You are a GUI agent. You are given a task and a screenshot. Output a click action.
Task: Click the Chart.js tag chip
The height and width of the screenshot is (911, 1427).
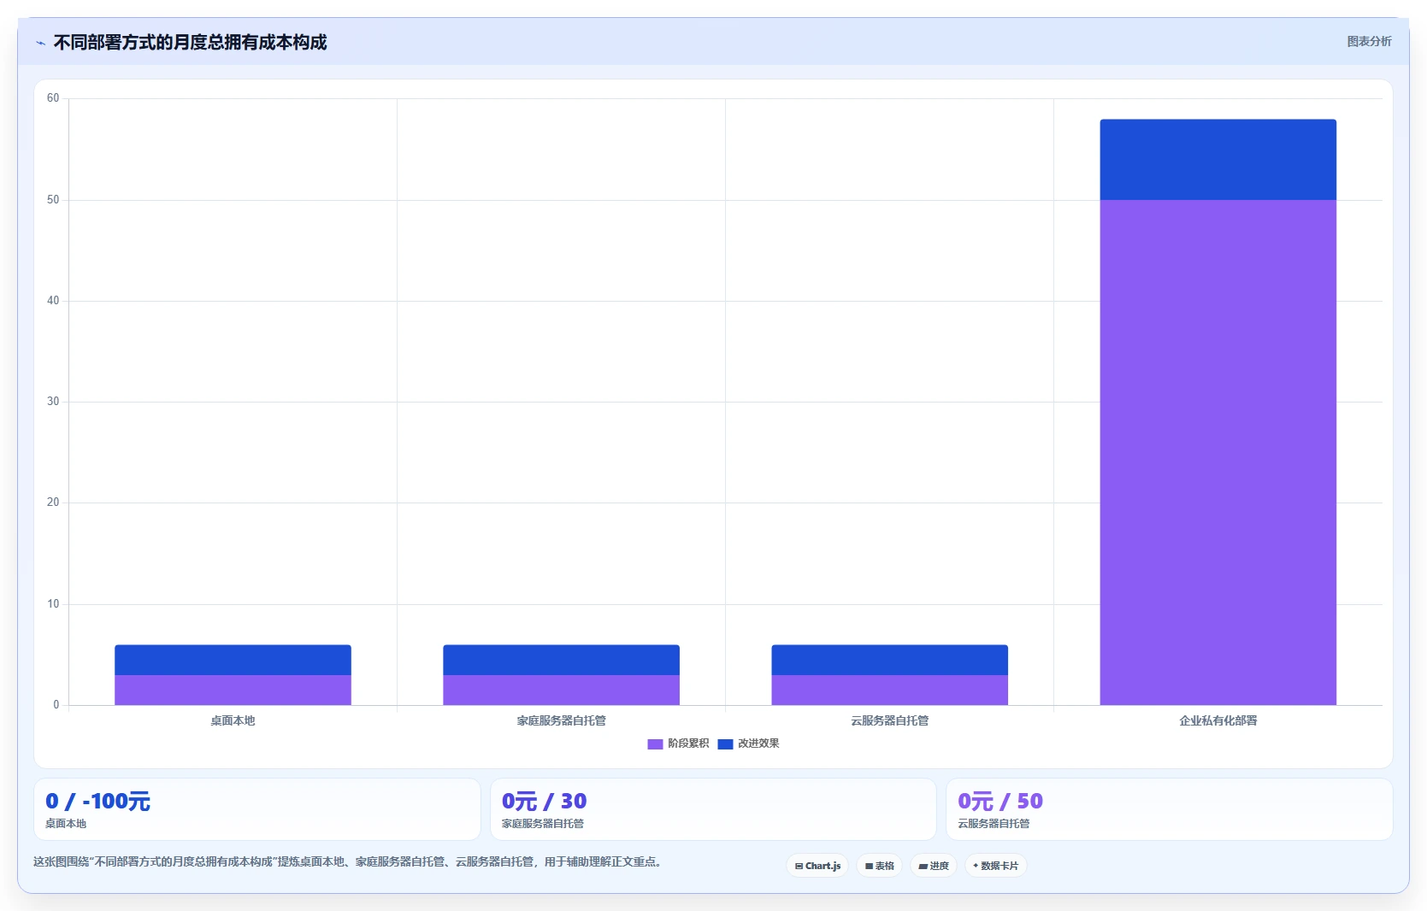[817, 866]
